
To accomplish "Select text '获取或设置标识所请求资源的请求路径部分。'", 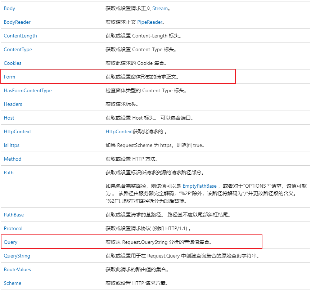I will (x=155, y=173).
